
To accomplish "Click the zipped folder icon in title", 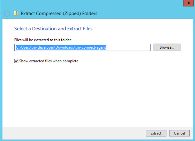I will click(x=16, y=13).
